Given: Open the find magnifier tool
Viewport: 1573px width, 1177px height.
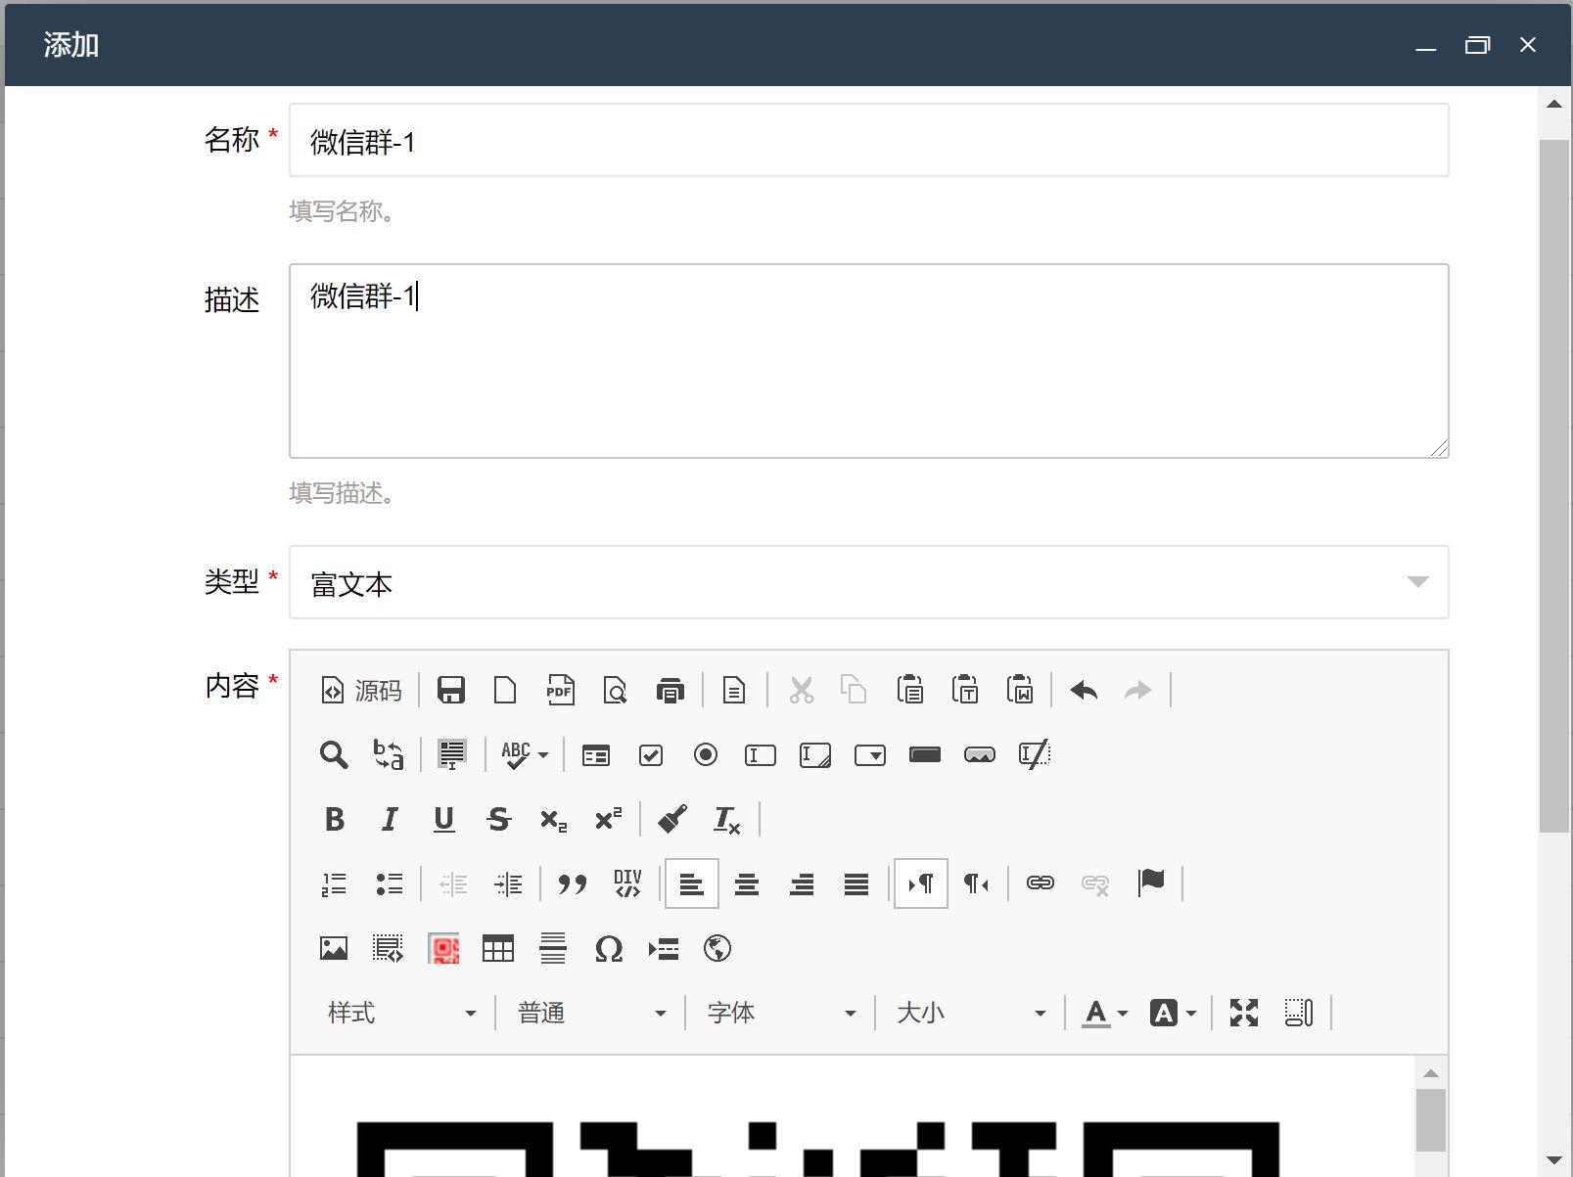Looking at the screenshot, I should [334, 754].
